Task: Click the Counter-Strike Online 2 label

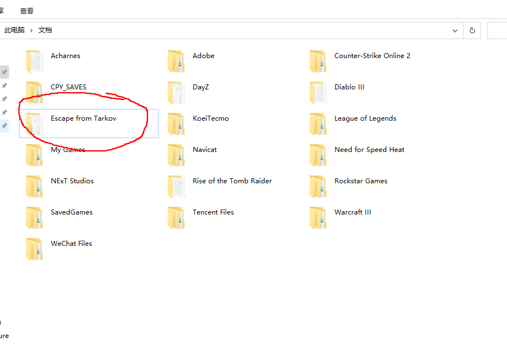Action: click(x=372, y=56)
